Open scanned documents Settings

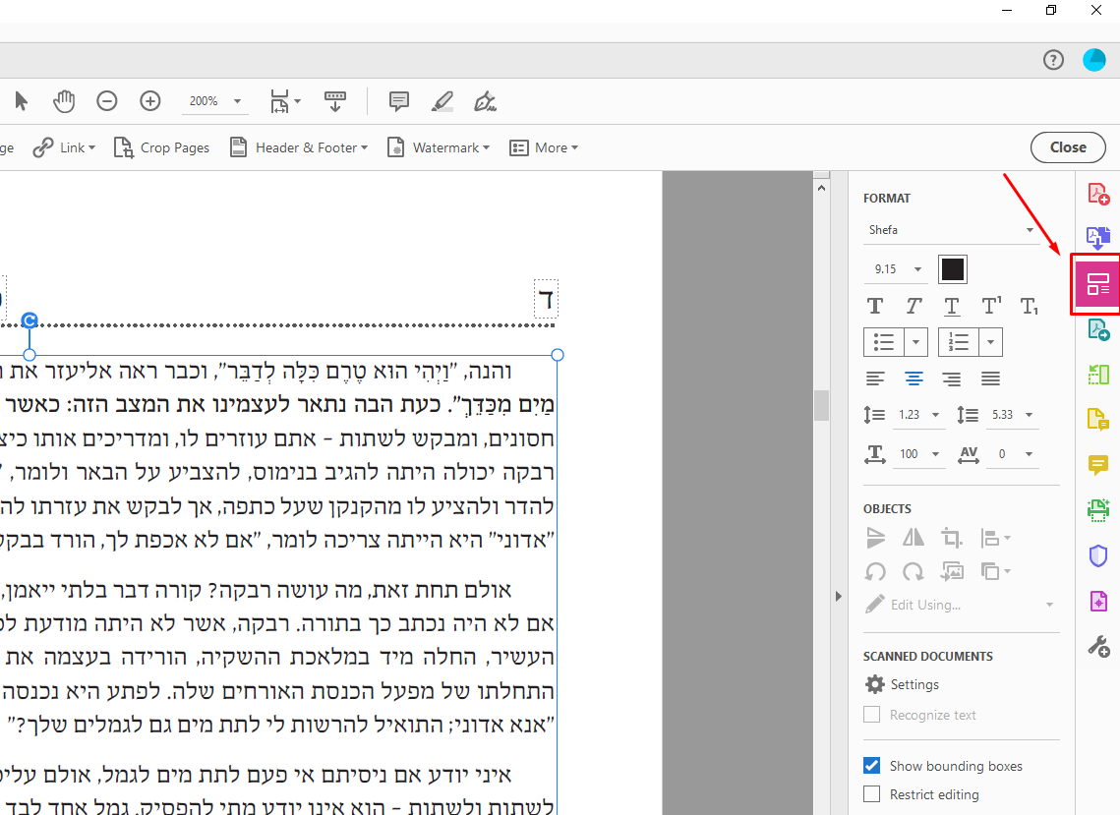[x=902, y=684]
